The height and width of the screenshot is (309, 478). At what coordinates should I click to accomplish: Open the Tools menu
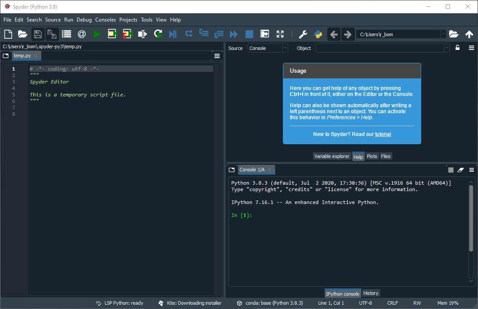(147, 20)
